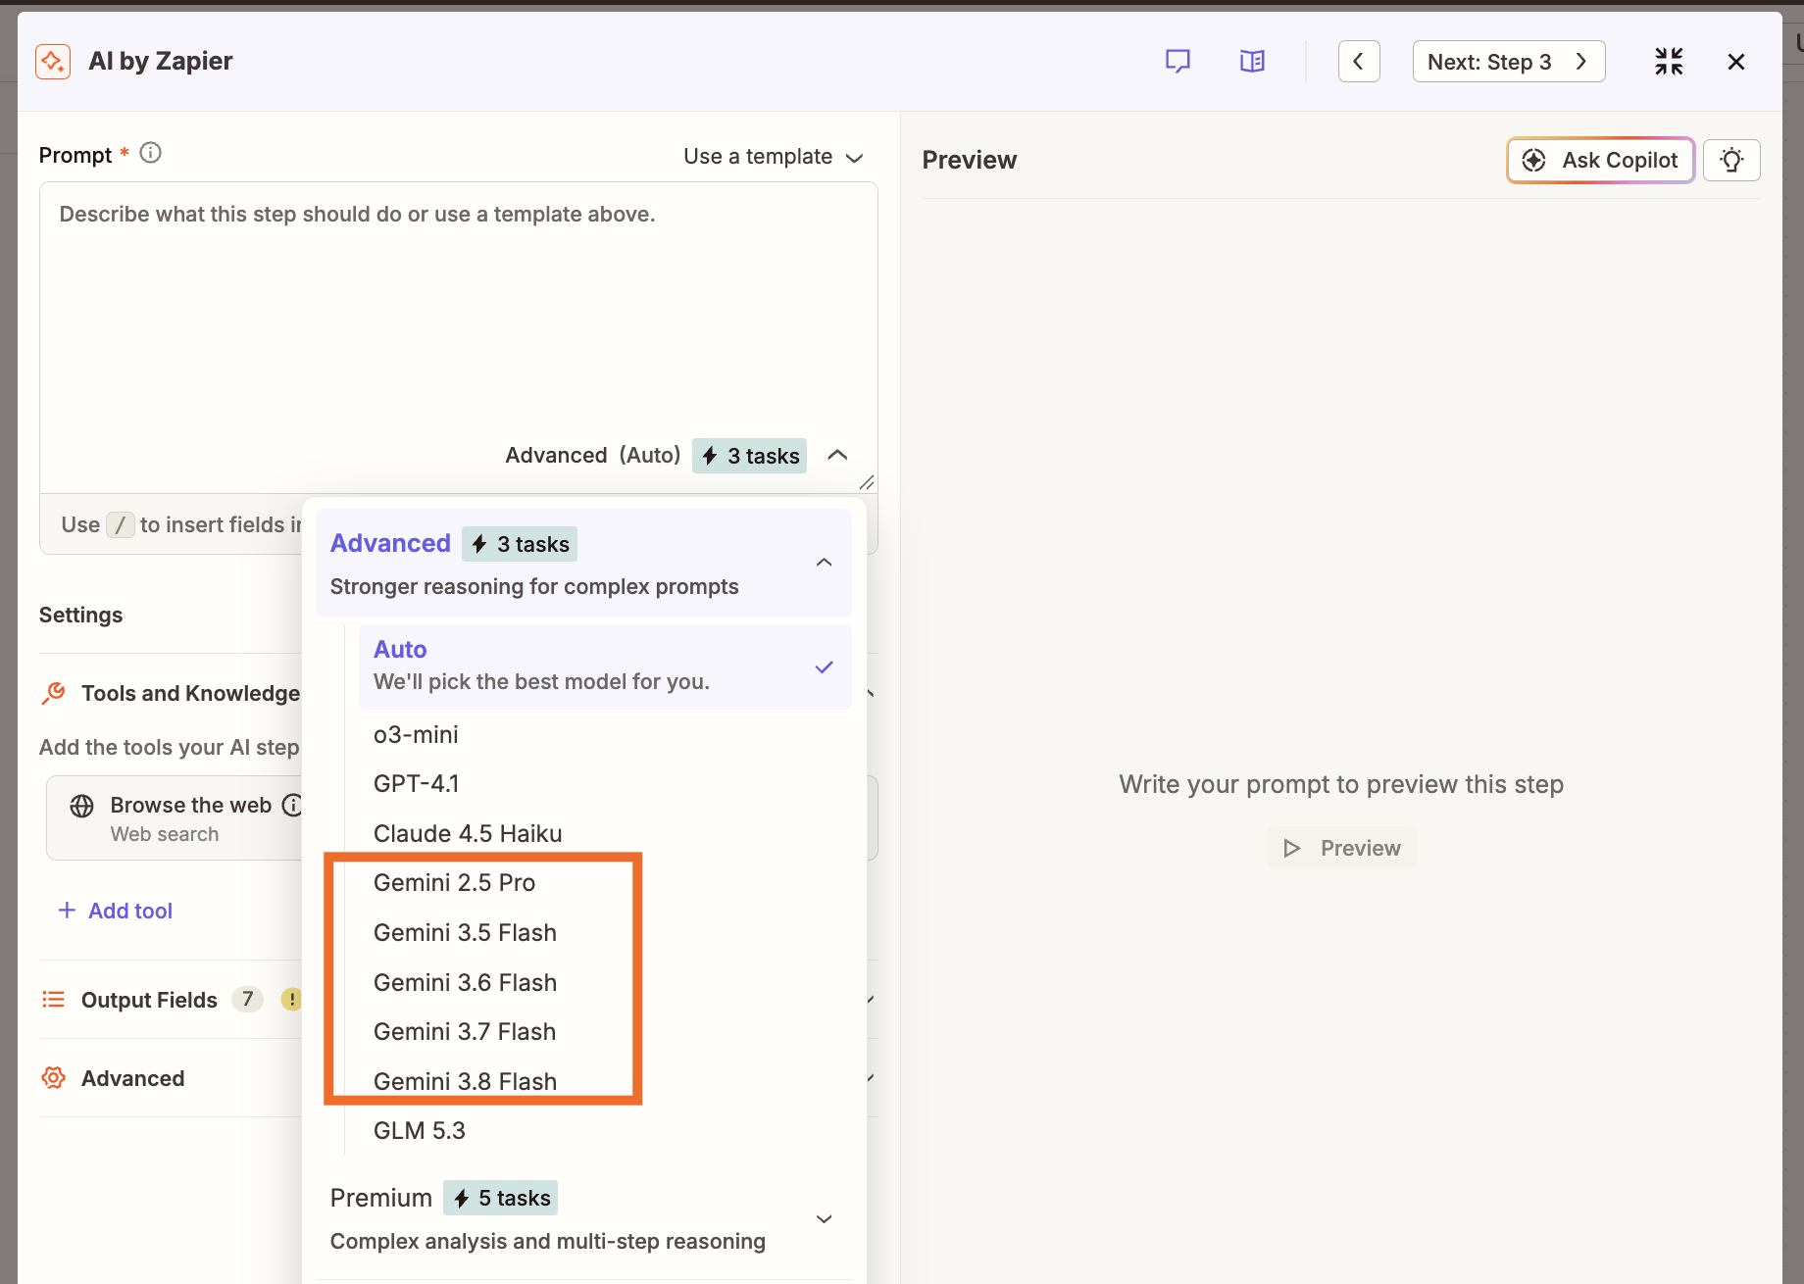Click the Output Fields count badge 7
The height and width of the screenshot is (1284, 1804).
[x=247, y=999]
